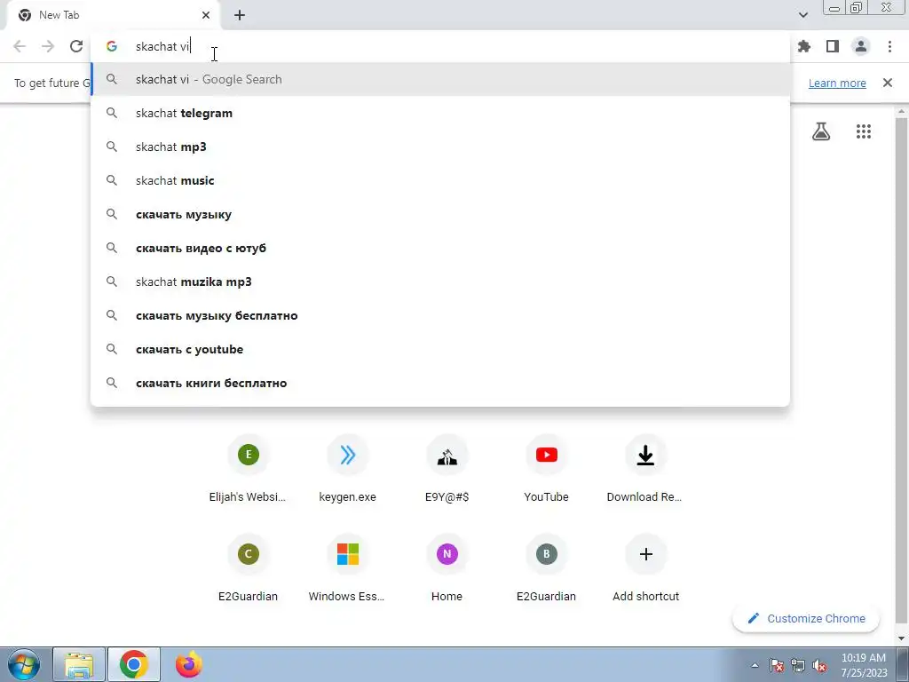Open the E9Y@#$ shortcut
The height and width of the screenshot is (682, 909).
(447, 469)
